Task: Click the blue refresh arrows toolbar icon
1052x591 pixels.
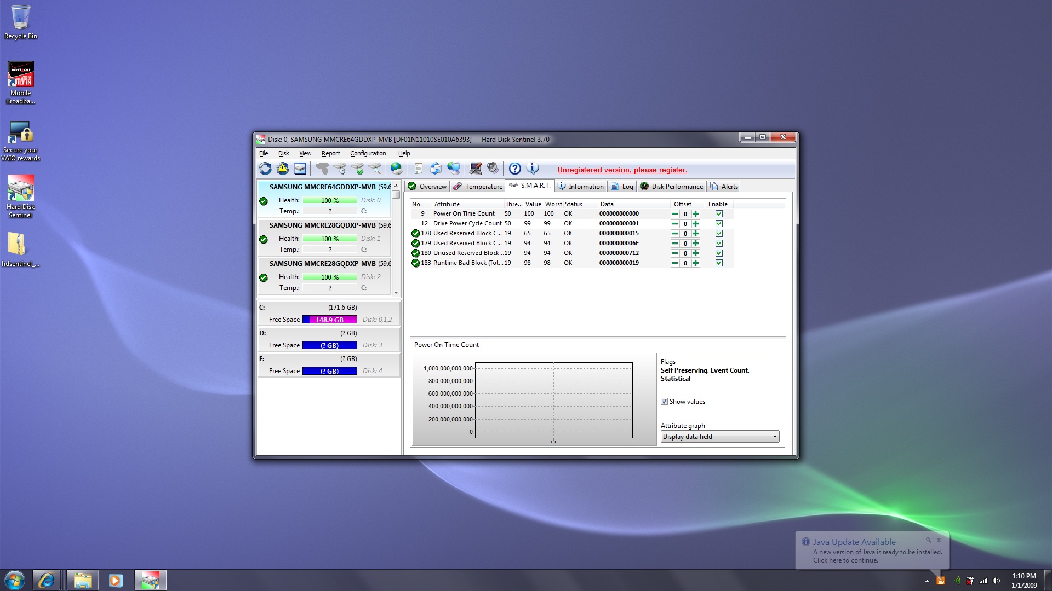Action: click(265, 169)
